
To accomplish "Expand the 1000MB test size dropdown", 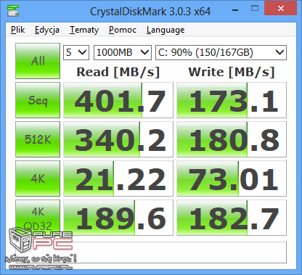I will 123,52.
